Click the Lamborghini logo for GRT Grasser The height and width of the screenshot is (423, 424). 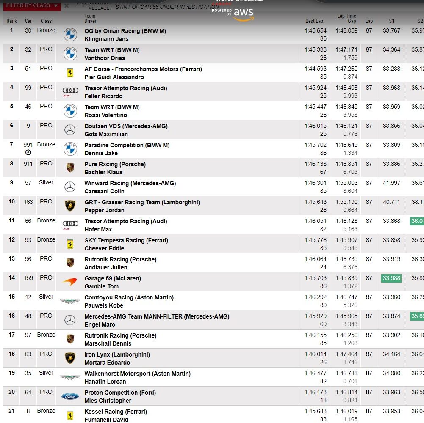[x=70, y=206]
